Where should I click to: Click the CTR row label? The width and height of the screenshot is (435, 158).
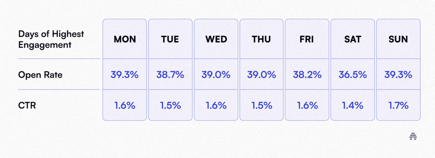(x=27, y=105)
